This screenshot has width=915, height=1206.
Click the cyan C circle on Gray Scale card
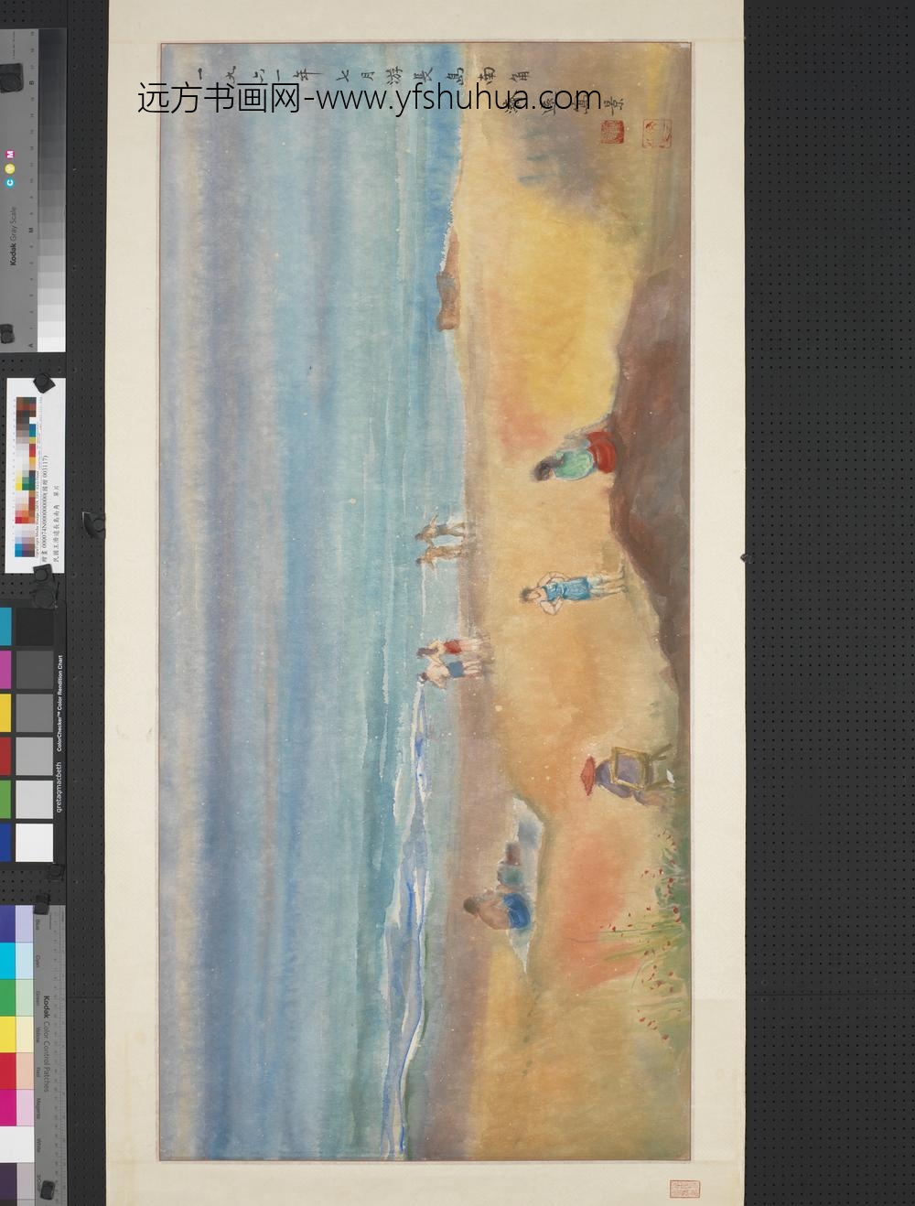point(9,183)
